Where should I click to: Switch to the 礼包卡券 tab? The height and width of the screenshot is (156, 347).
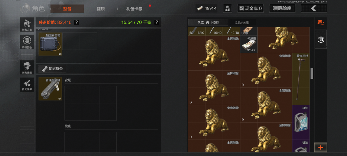click(134, 9)
